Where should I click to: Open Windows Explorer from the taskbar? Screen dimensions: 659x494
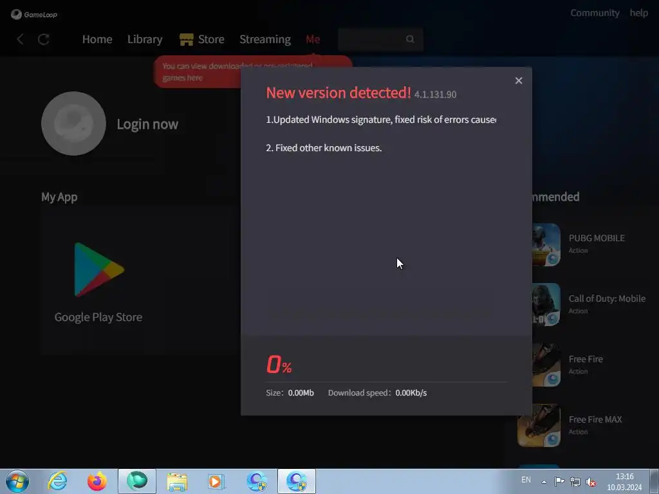click(177, 481)
